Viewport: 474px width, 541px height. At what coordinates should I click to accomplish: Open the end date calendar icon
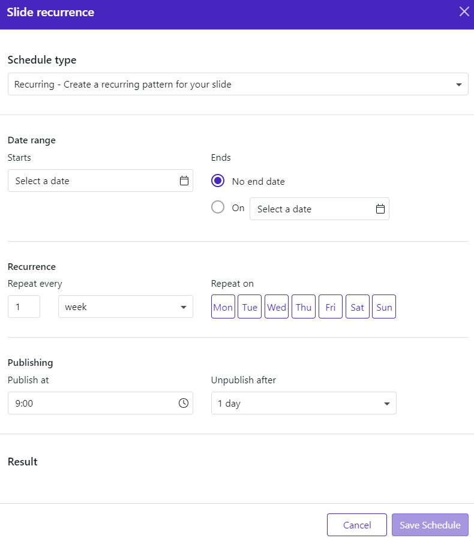pyautogui.click(x=380, y=209)
